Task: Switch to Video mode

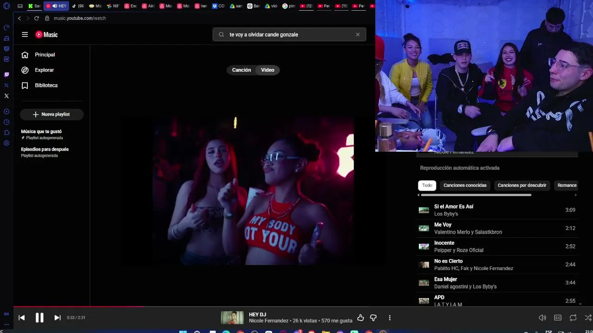Action: click(x=268, y=70)
